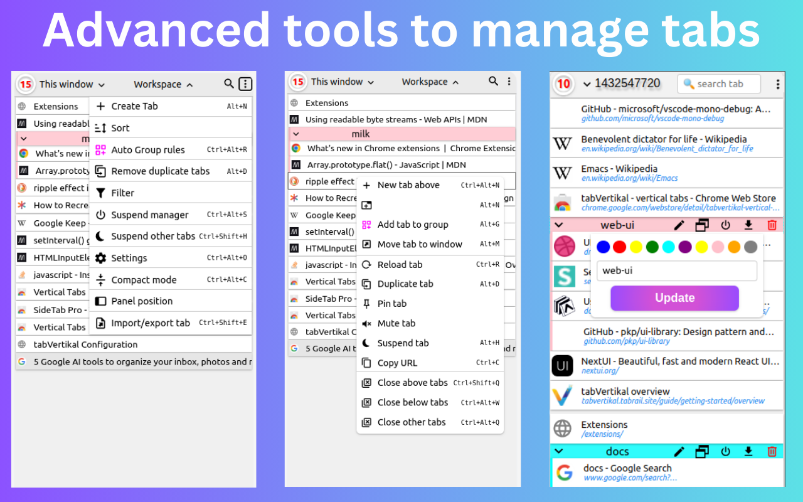The image size is (803, 502).
Task: Expand the This window dropdown in the left panel
Action: coord(72,84)
